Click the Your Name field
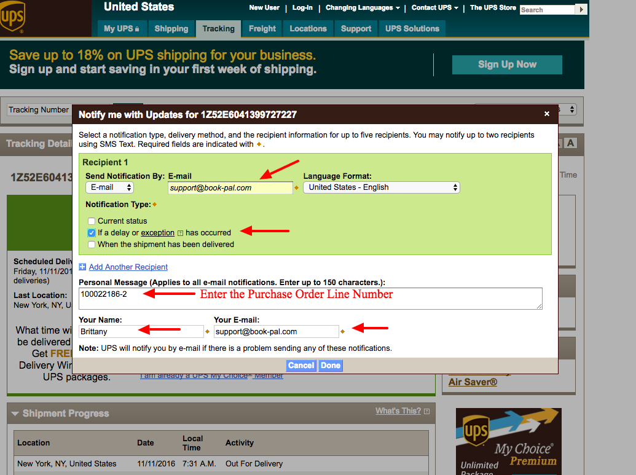This screenshot has height=475, width=636. [141, 331]
